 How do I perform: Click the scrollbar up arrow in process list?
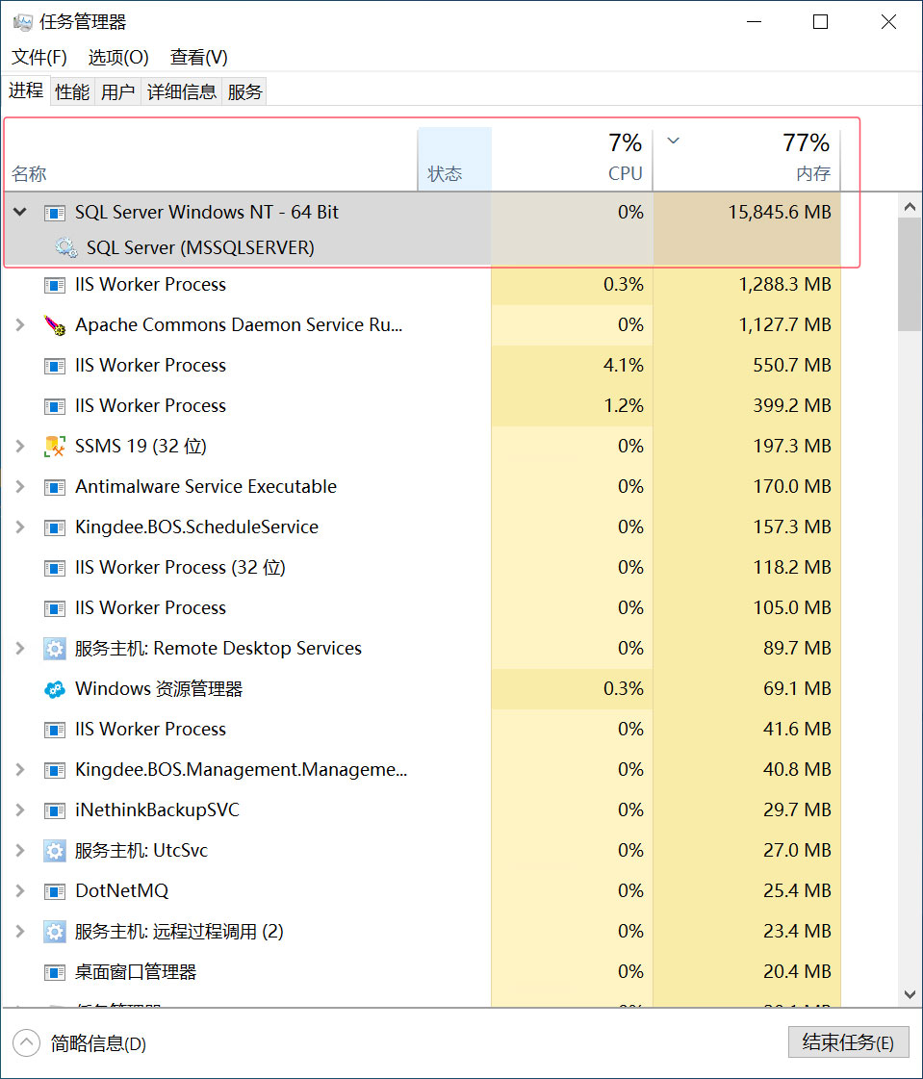coord(910,206)
